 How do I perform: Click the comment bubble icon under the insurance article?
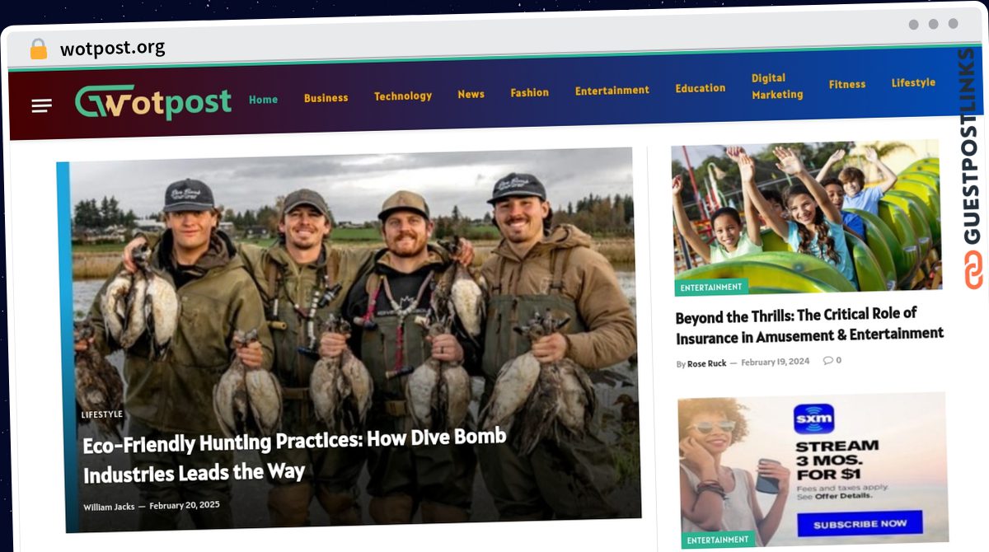coord(828,361)
